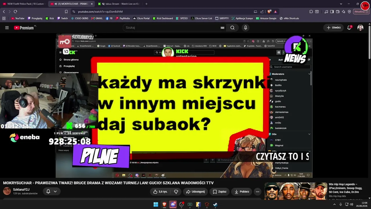The height and width of the screenshot is (209, 371).
Task: Open SzklanaY2J channel avatar
Action: tap(7, 191)
